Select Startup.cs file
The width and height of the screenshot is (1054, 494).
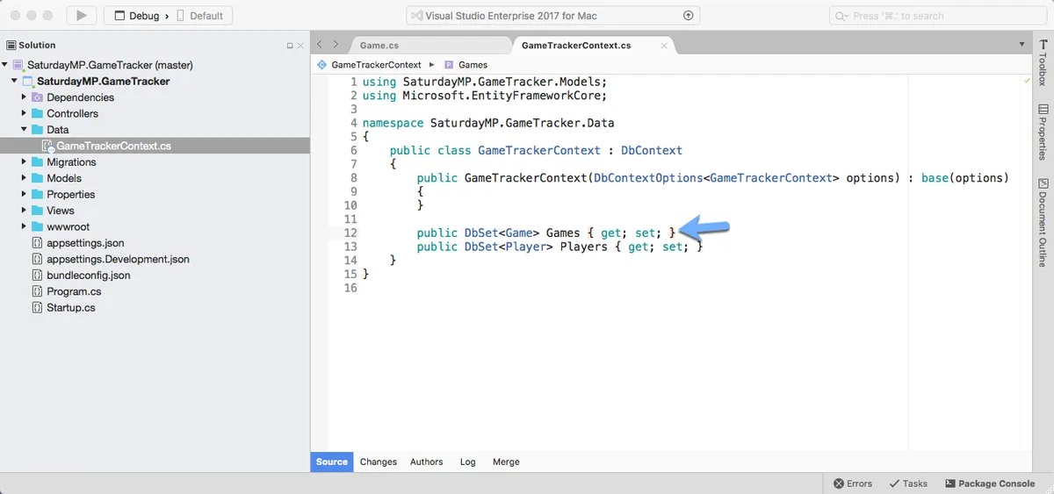71,308
